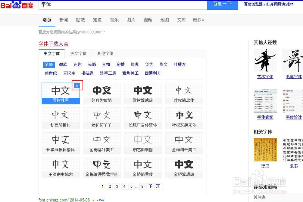Switch to the 其他字体 tab
Image resolution: width=303 pixels, height=202 pixels.
(x=105, y=53)
